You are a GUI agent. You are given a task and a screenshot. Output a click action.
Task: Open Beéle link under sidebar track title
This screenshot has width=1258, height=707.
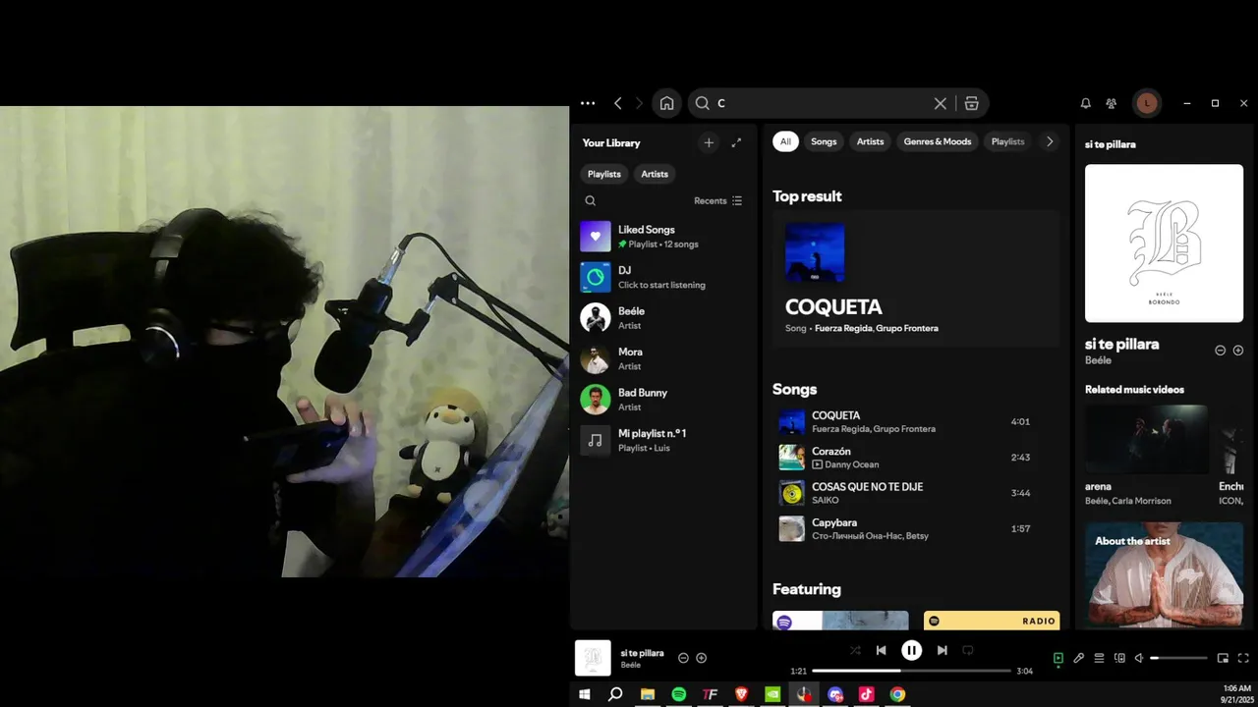point(1098,360)
